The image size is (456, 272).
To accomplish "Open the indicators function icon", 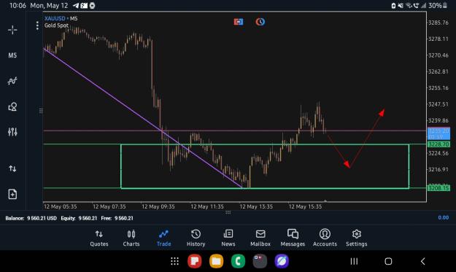I will pyautogui.click(x=12, y=81).
